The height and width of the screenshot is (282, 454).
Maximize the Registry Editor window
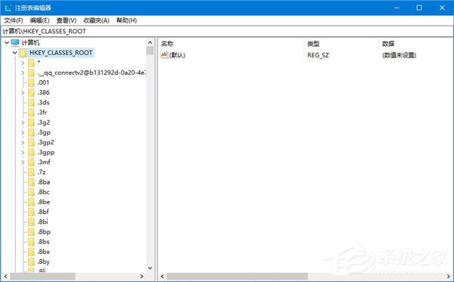tap(419, 8)
